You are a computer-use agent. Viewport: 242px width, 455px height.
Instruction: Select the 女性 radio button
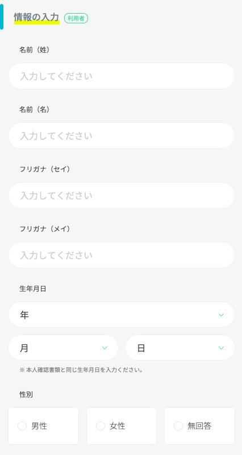[101, 426]
